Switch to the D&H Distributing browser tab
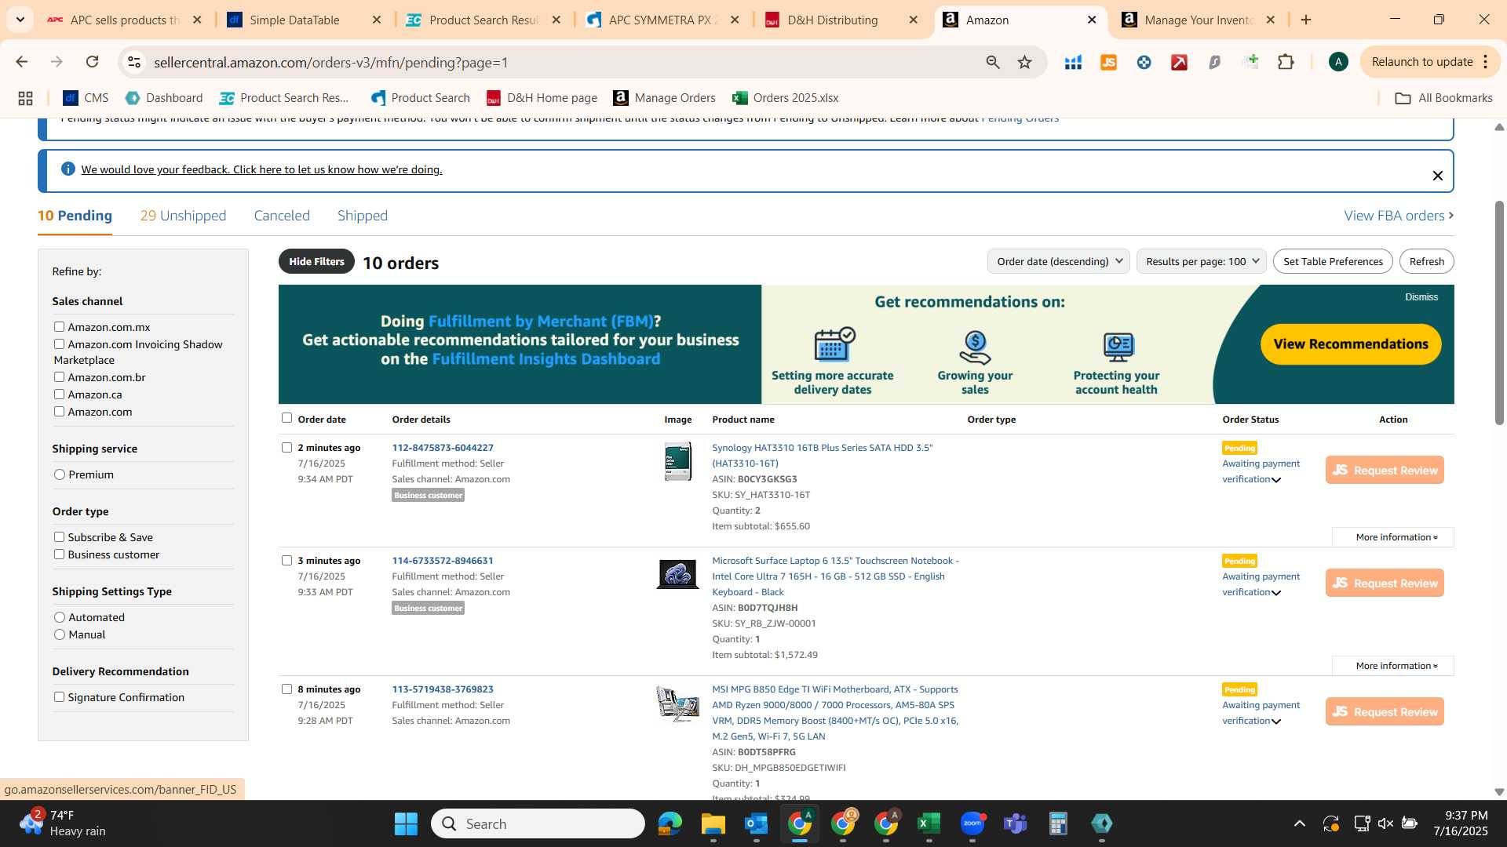Screen dimensions: 1507x847 pos(842,20)
